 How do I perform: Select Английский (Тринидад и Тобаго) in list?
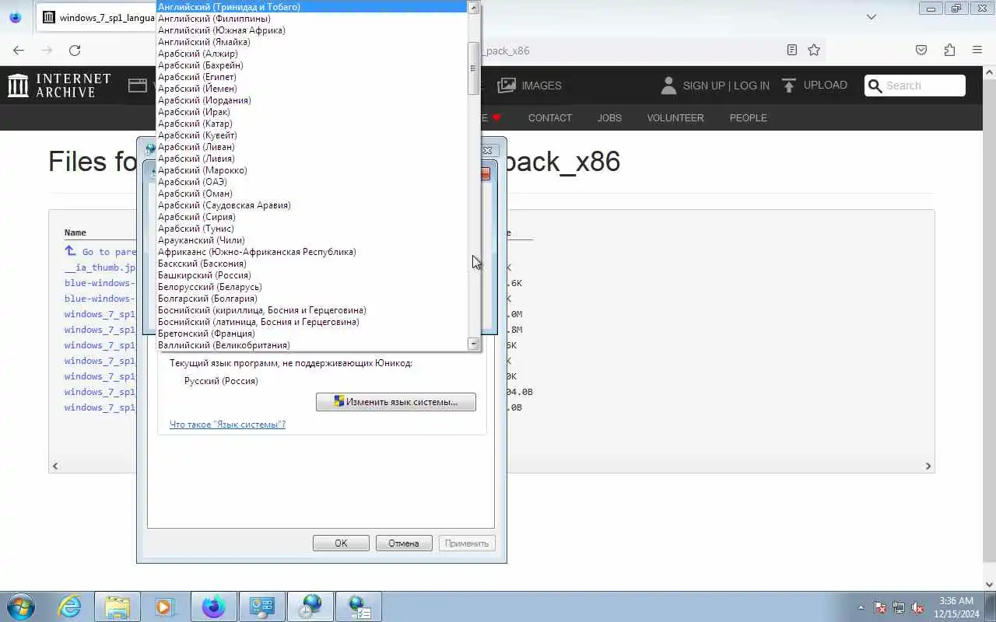(311, 7)
